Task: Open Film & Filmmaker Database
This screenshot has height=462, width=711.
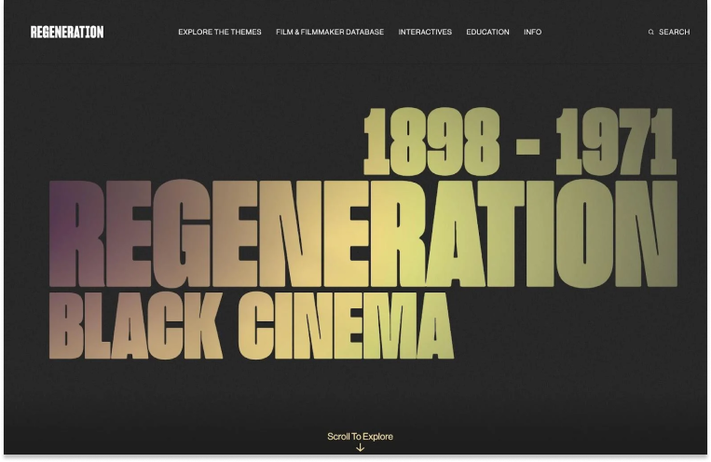Action: pyautogui.click(x=330, y=32)
